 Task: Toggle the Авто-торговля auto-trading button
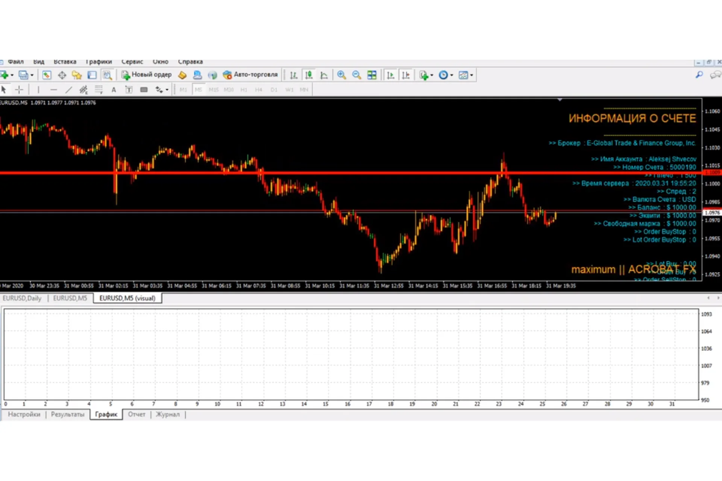coord(250,75)
